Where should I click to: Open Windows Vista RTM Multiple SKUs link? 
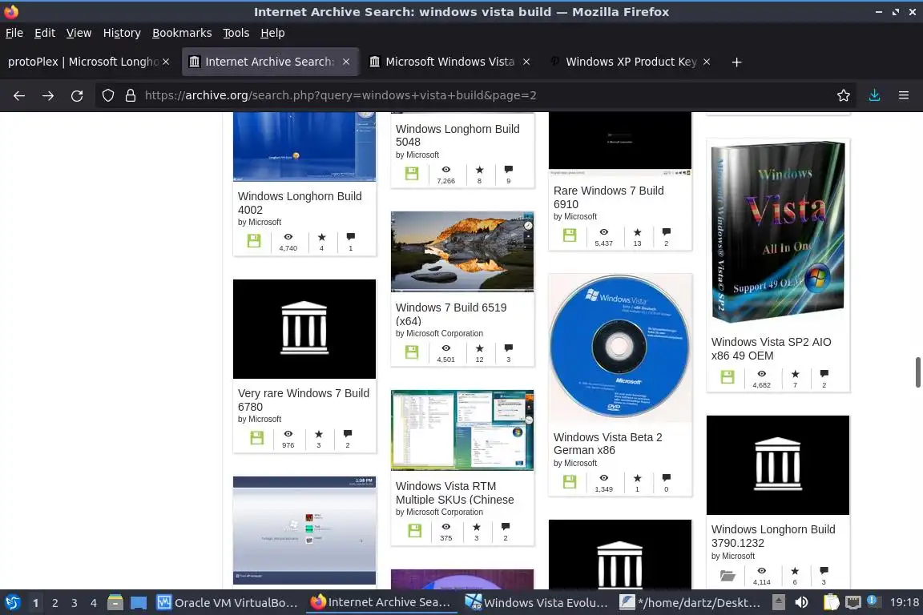pos(454,492)
